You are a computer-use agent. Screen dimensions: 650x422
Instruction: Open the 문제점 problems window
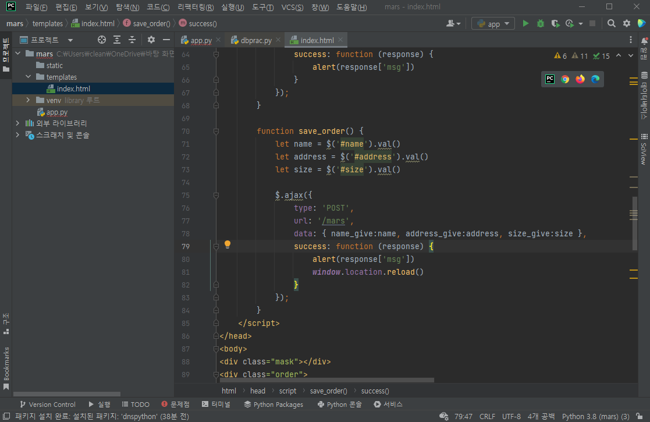coord(175,404)
